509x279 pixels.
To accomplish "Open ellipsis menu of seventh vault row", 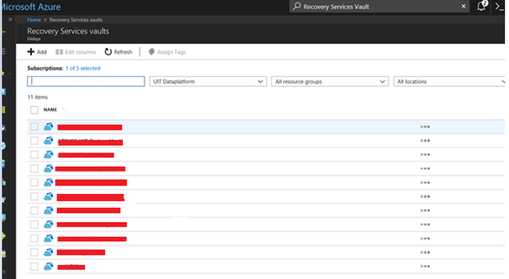I will [x=425, y=210].
